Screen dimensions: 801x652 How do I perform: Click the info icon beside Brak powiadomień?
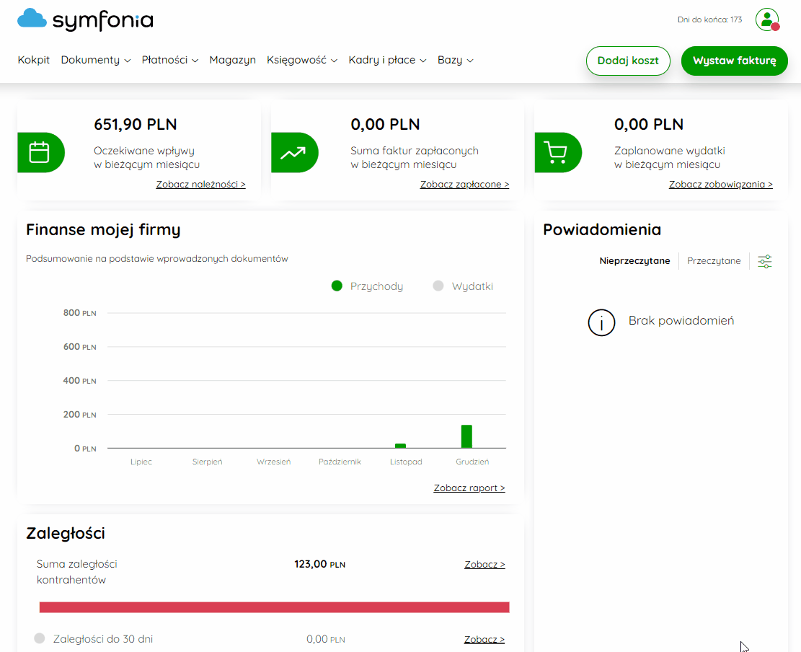pyautogui.click(x=601, y=322)
